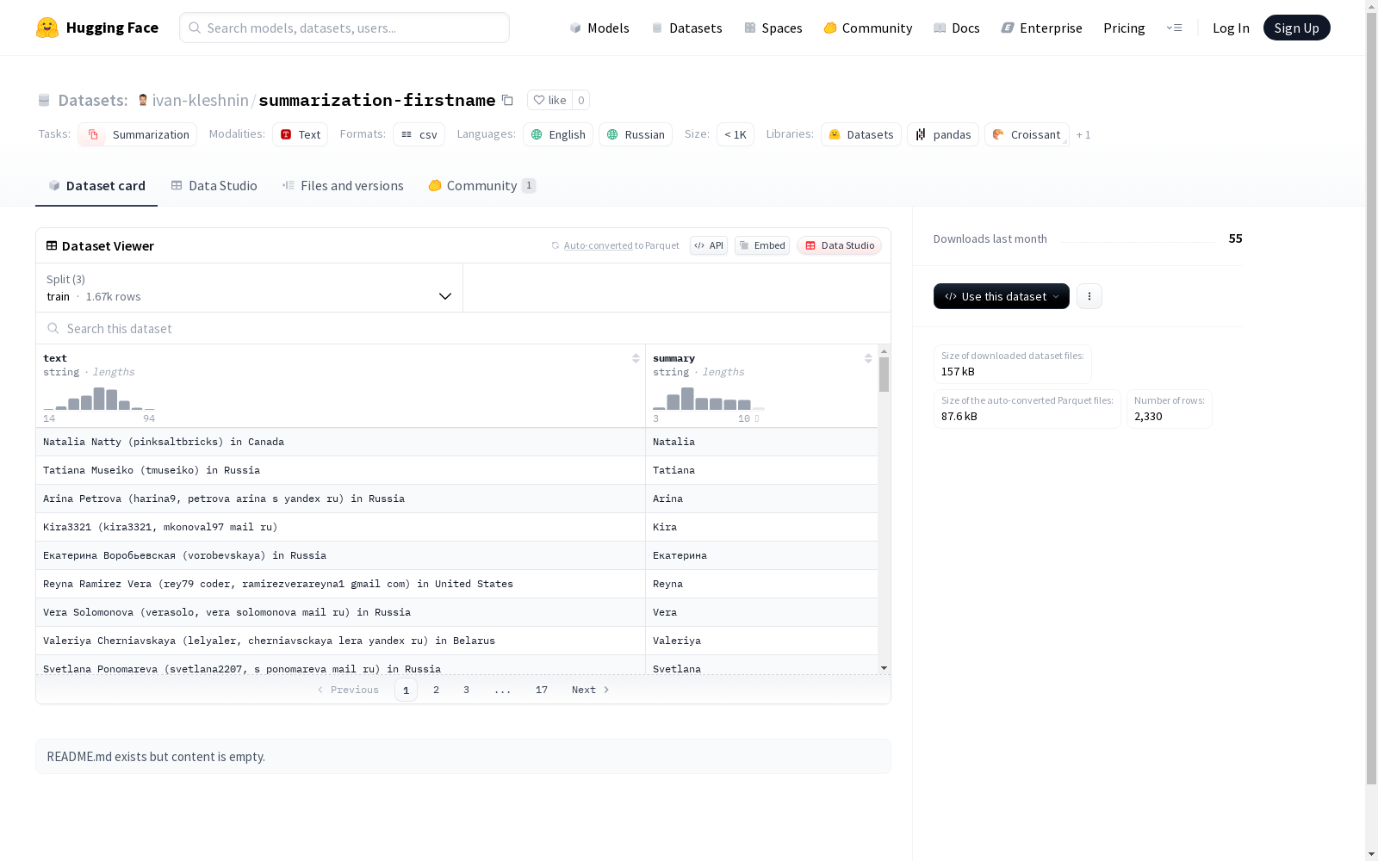Click the Croissant library tag

click(x=1027, y=134)
